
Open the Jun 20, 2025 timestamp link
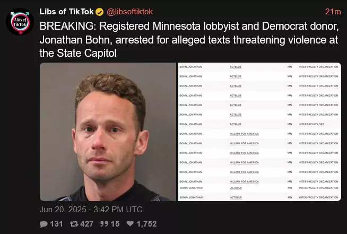coord(91,210)
